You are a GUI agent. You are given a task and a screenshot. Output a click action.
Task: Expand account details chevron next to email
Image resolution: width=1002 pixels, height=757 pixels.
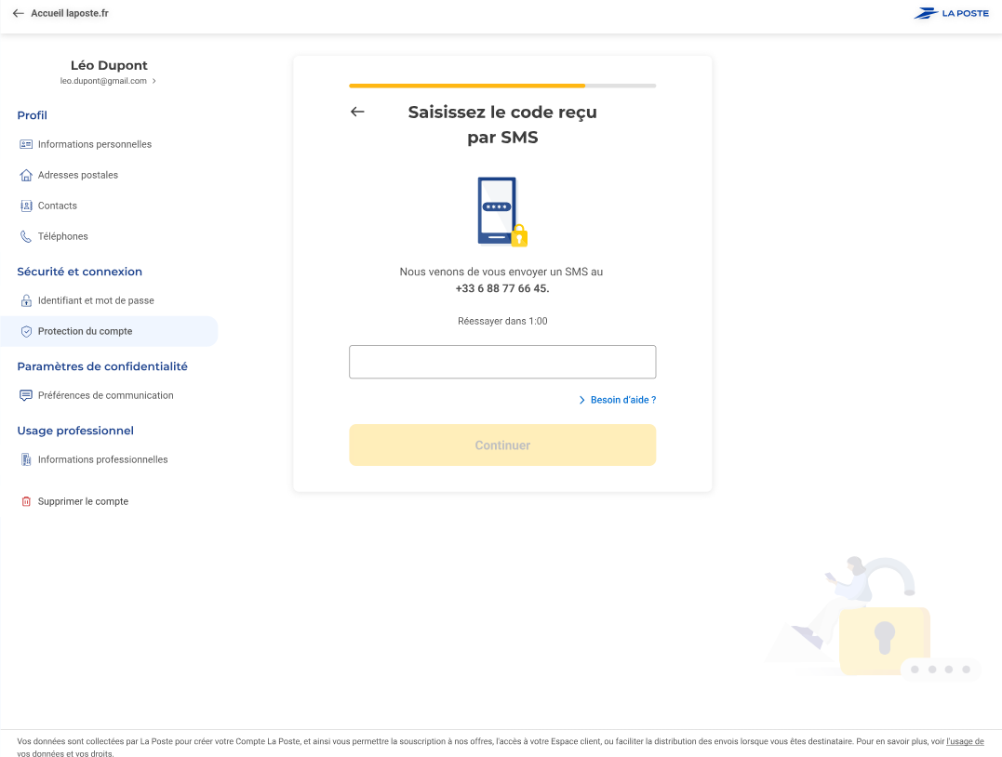click(154, 81)
